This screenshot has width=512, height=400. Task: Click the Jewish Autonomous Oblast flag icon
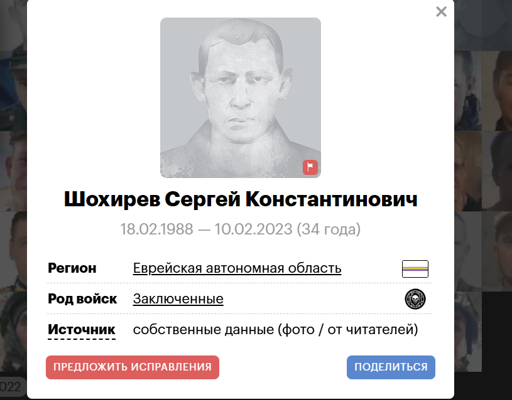tap(415, 268)
